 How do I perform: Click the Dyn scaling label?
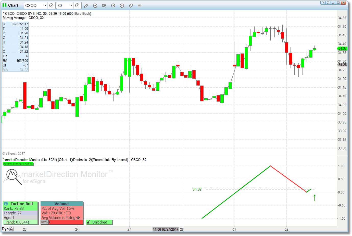[5, 229]
